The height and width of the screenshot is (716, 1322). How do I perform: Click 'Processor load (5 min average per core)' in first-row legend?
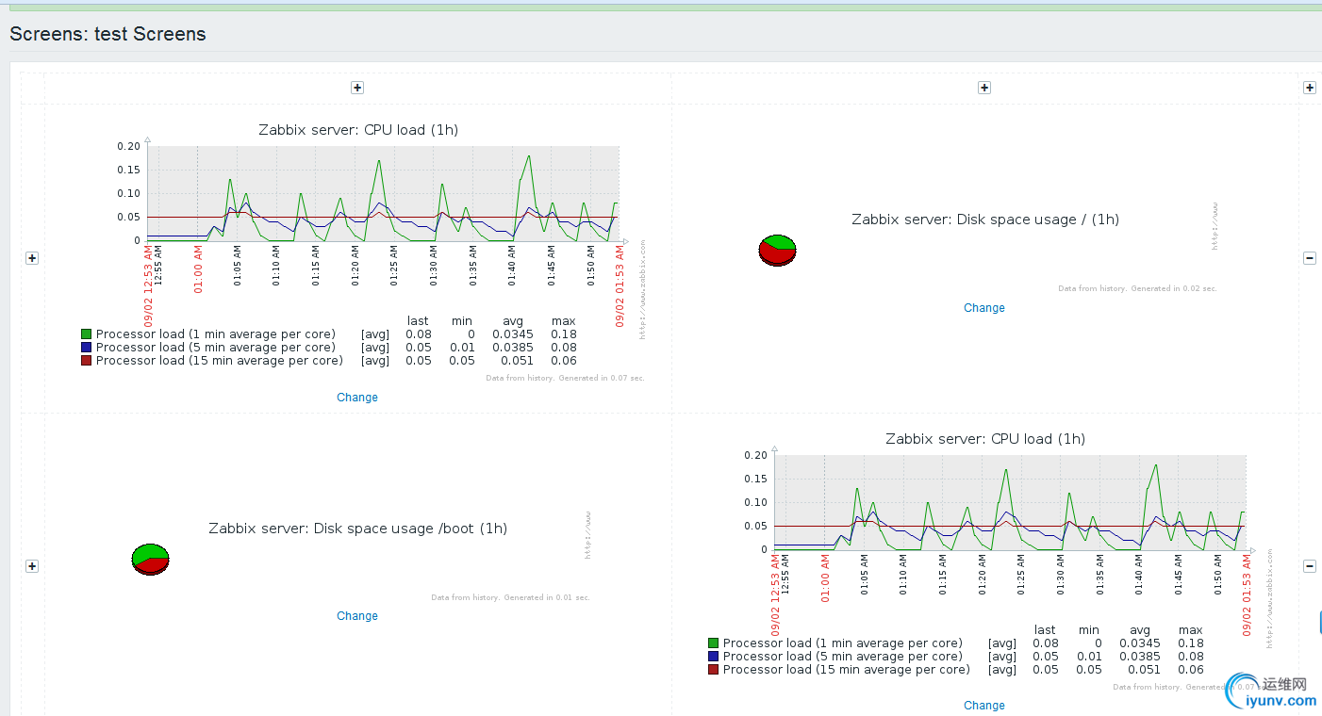click(x=216, y=348)
